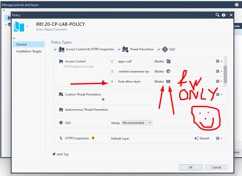Select the content-awareness-lay layer name
This screenshot has height=176, width=242.
tap(134, 71)
